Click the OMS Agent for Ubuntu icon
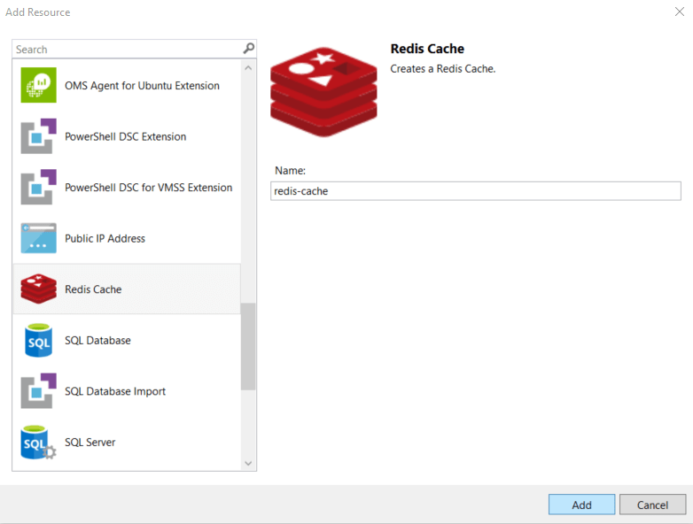The image size is (693, 524). 38,86
